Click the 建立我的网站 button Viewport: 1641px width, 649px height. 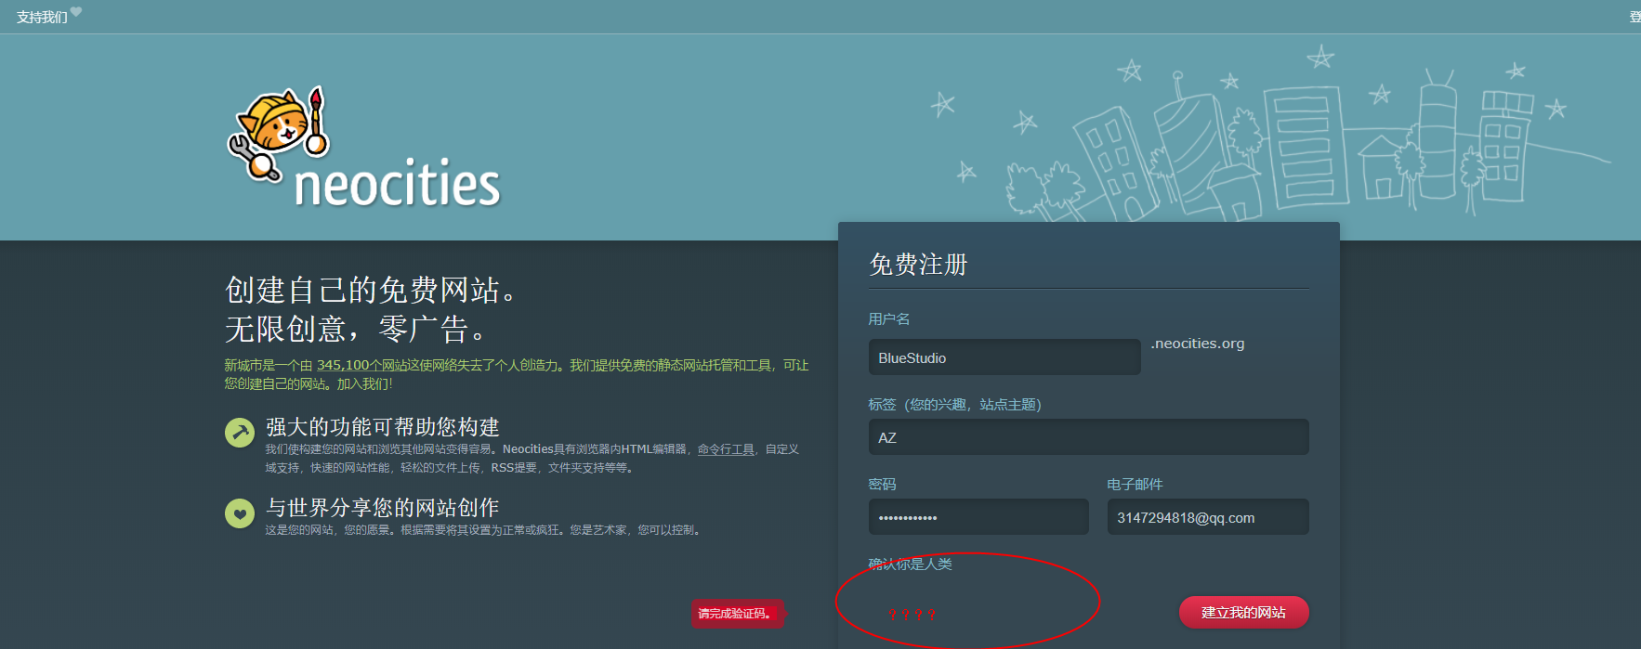point(1243,613)
